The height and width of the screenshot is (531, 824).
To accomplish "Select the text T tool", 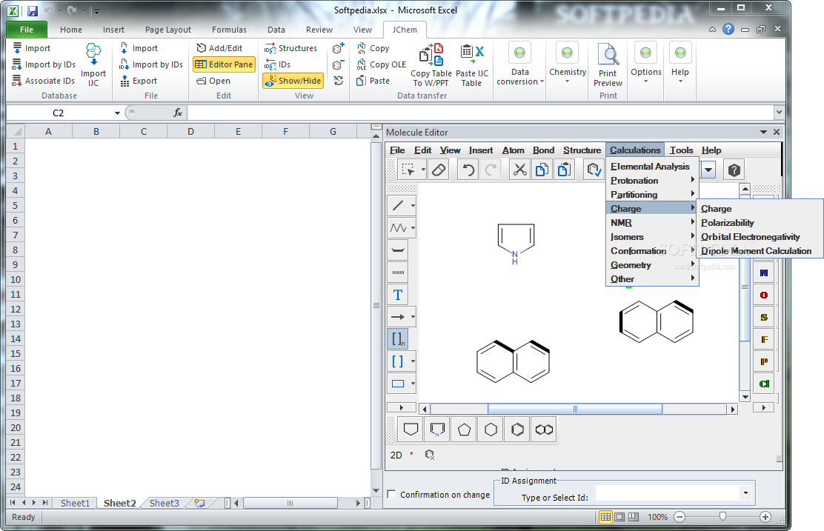I will click(x=398, y=295).
